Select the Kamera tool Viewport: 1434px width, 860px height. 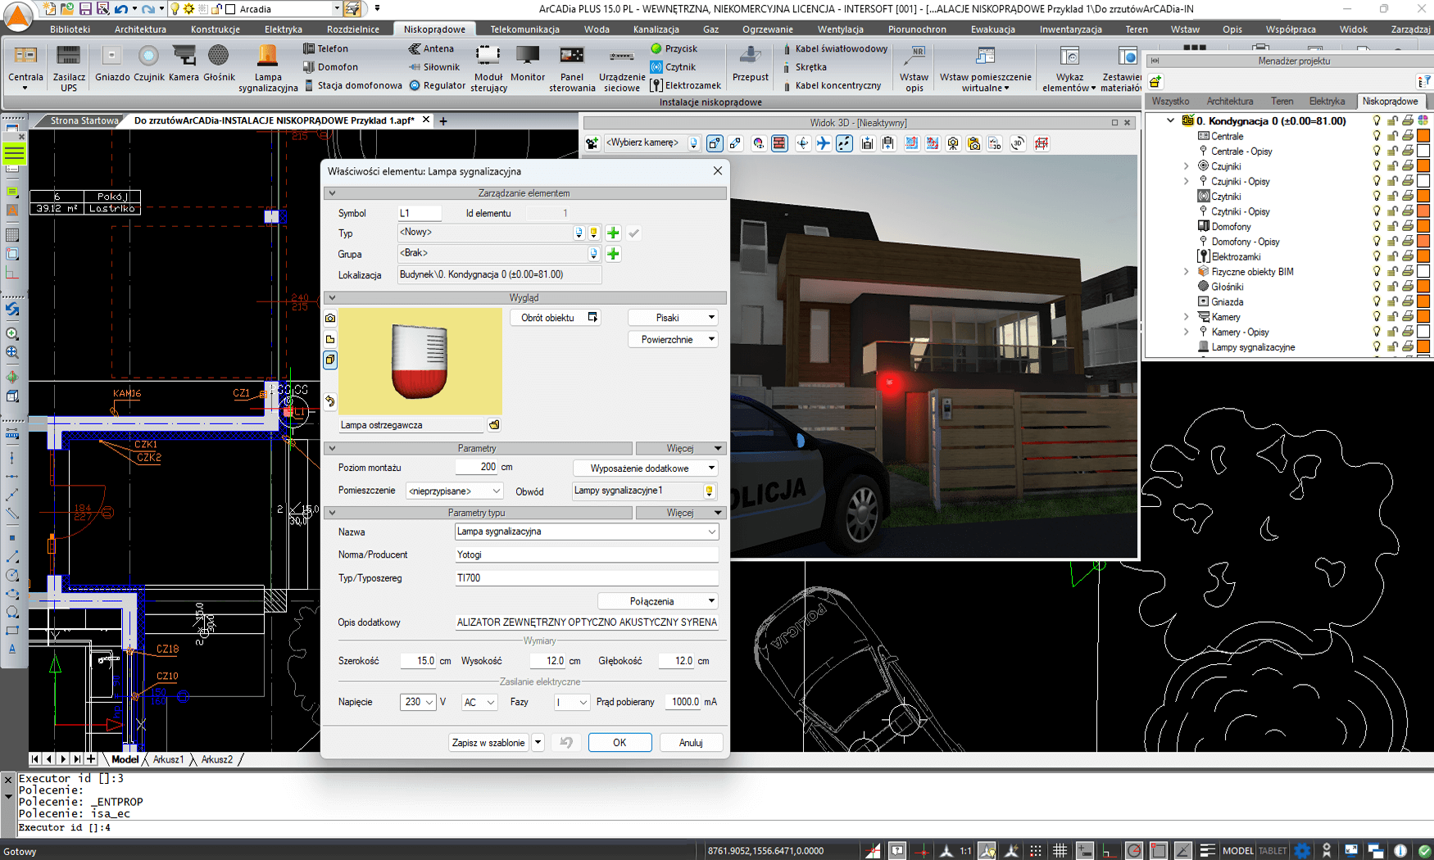(184, 64)
